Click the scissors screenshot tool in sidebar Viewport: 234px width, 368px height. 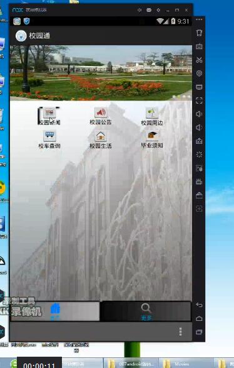pos(199,60)
